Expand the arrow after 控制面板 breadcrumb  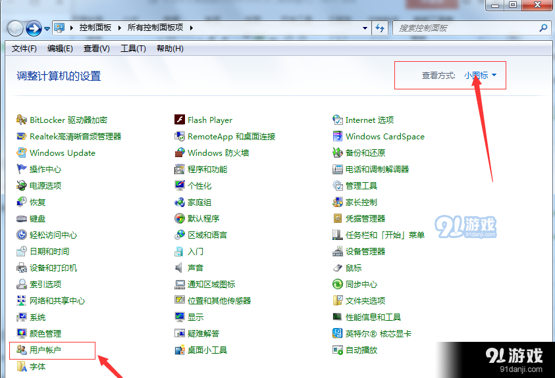(x=119, y=28)
